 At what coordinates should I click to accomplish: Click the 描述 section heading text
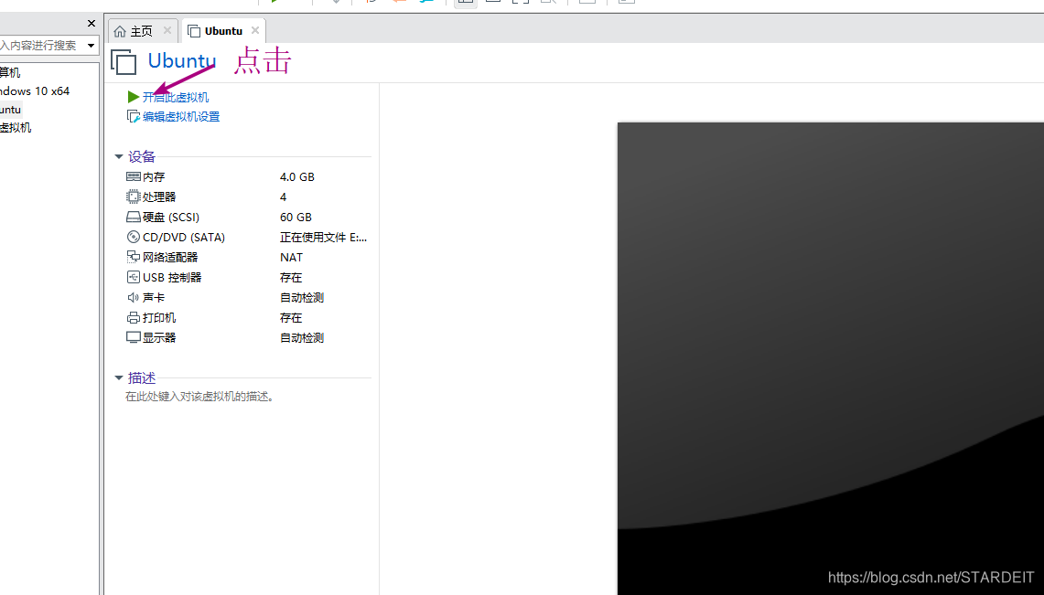point(142,378)
